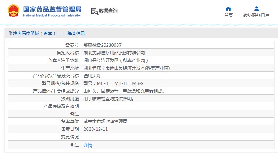Image resolution: width=278 pixels, height=153 pixels.
Task: Select the value 鄂咸械备20230037
Action: [103, 45]
